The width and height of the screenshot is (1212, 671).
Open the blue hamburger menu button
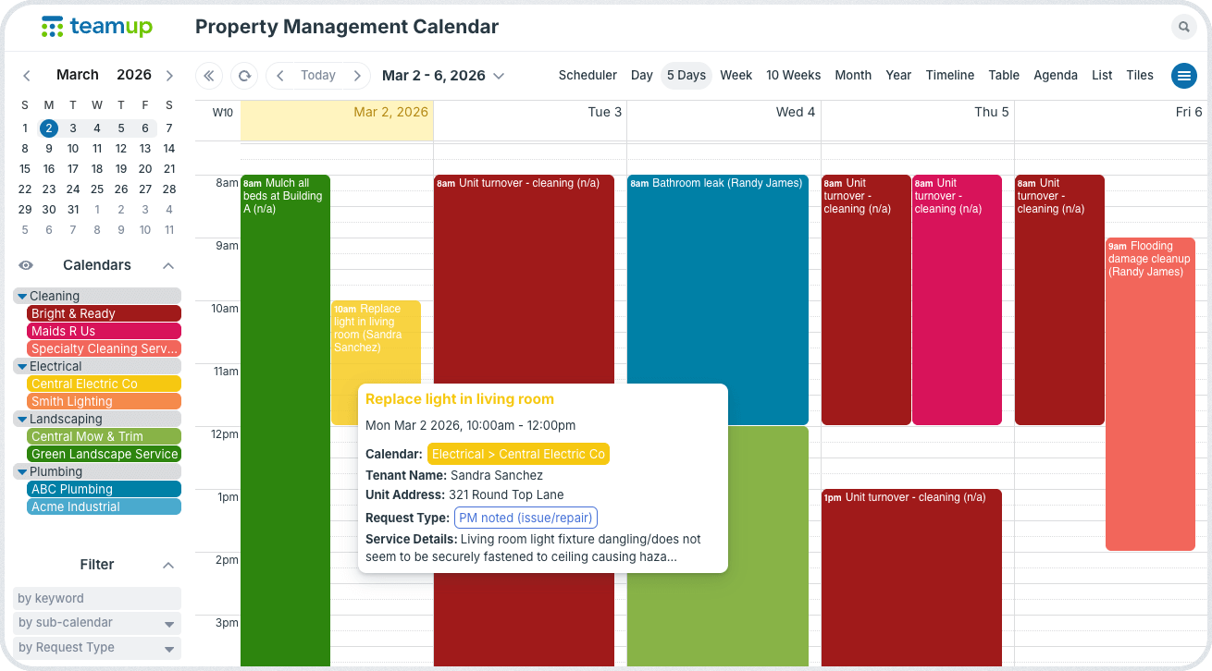[x=1183, y=76]
